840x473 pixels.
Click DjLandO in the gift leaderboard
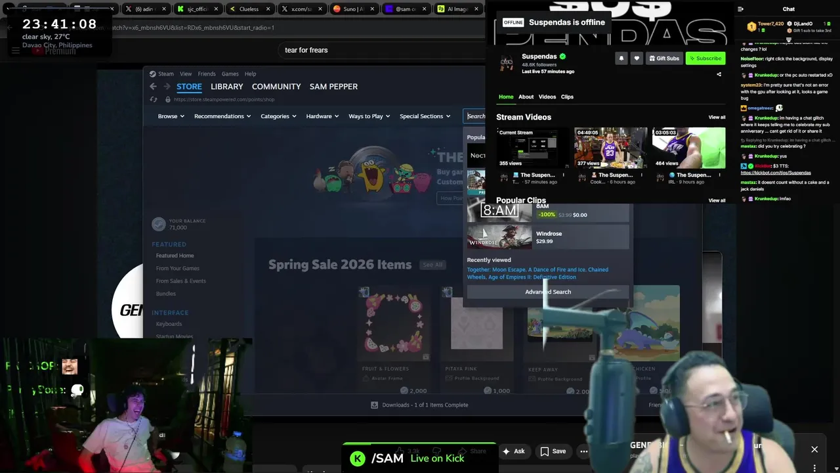click(803, 24)
